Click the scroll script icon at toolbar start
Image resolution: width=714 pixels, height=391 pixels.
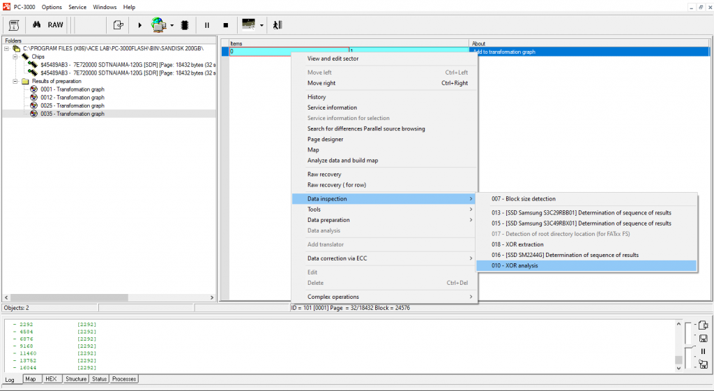tap(13, 24)
